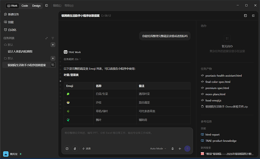Open the 设计人体肌肉轮廓图 task
260x159 pixels.
[x=20, y=51]
